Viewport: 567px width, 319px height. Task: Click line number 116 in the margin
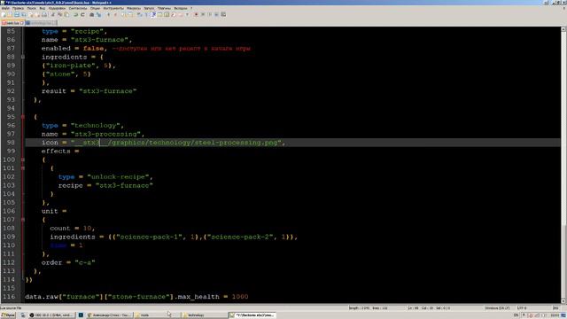click(9, 297)
